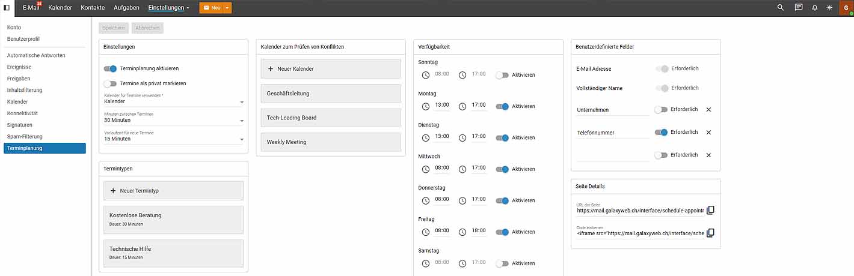This screenshot has width=854, height=276.
Task: Open the notifications bell
Action: pyautogui.click(x=815, y=8)
